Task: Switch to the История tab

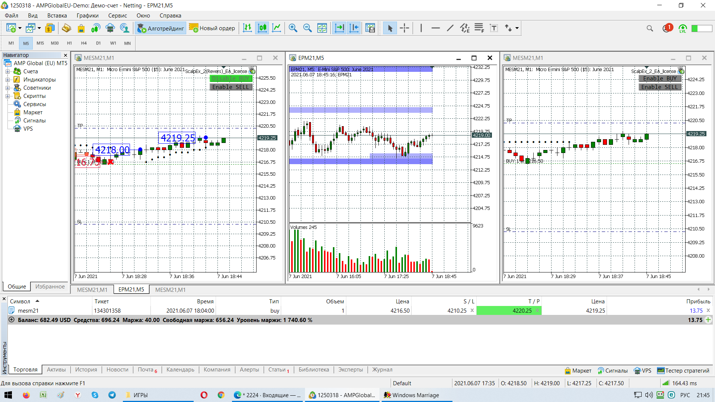Action: [x=86, y=370]
